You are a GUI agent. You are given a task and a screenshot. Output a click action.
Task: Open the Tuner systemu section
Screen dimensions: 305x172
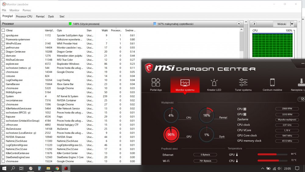243,85
